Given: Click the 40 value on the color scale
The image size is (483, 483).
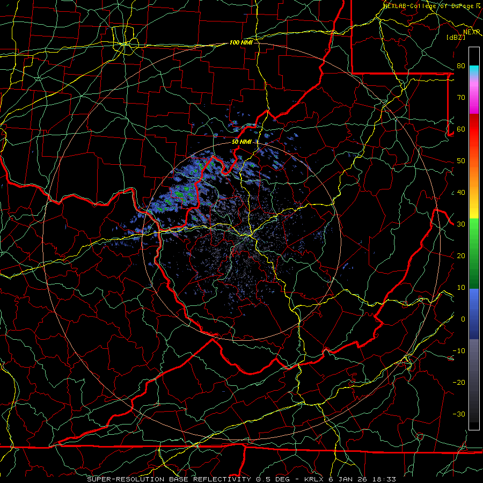Looking at the screenshot, I should (461, 193).
